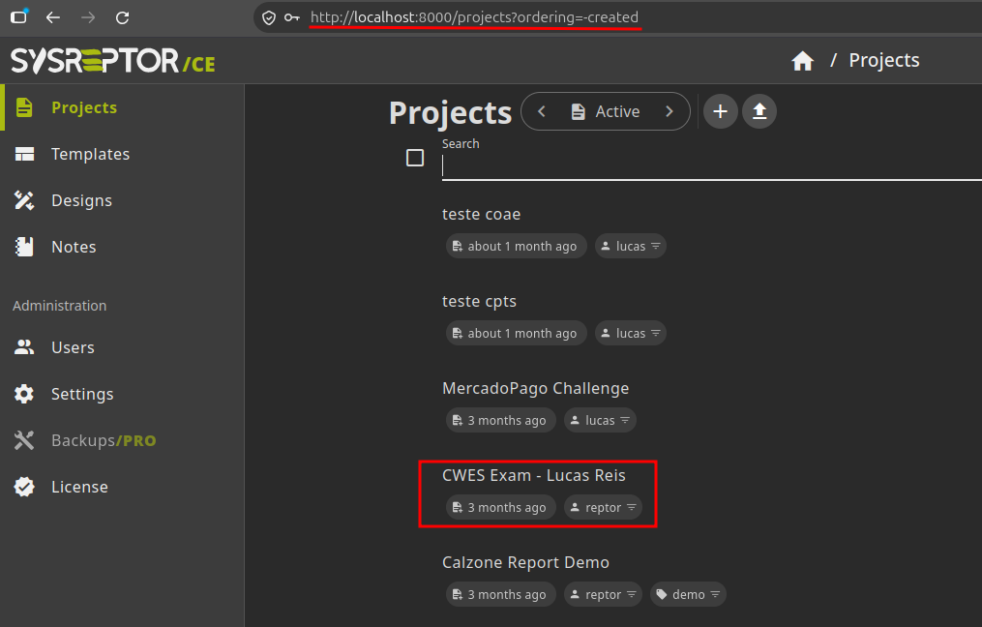
Task: Filter by lucas chip on MercadoPago Challenge
Action: coord(600,420)
